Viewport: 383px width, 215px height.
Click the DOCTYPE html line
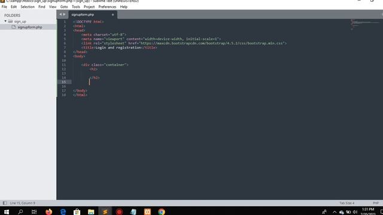pyautogui.click(x=89, y=21)
